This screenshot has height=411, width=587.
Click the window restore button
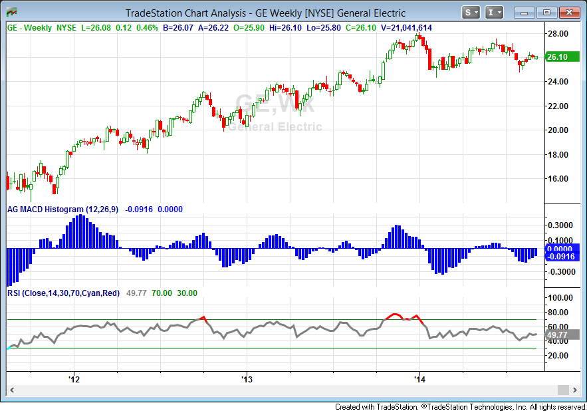(547, 11)
